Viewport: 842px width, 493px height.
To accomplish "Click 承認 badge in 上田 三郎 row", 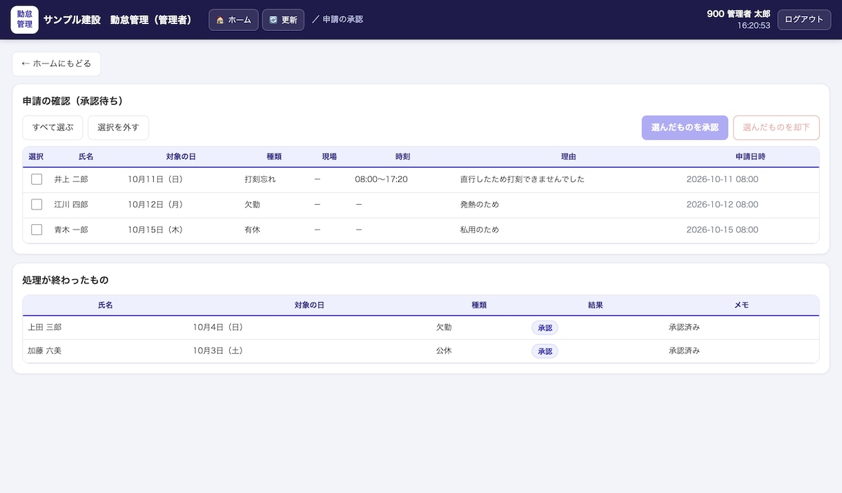I will [545, 328].
